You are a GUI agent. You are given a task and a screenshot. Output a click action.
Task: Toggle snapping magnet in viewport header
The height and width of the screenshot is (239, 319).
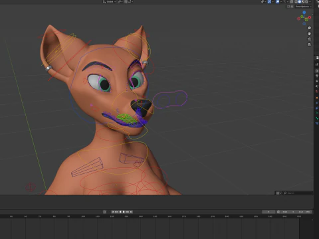pos(126,1)
